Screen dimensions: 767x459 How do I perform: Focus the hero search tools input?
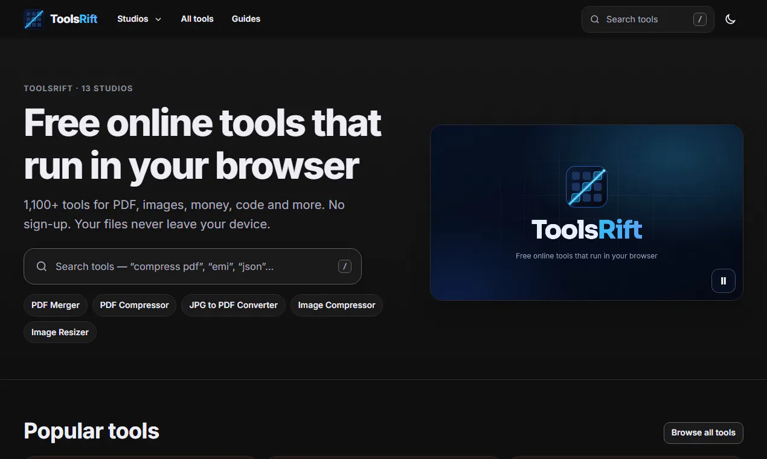(x=193, y=266)
